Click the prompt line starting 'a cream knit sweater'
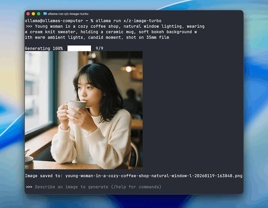This screenshot has height=208, width=268. (x=111, y=32)
